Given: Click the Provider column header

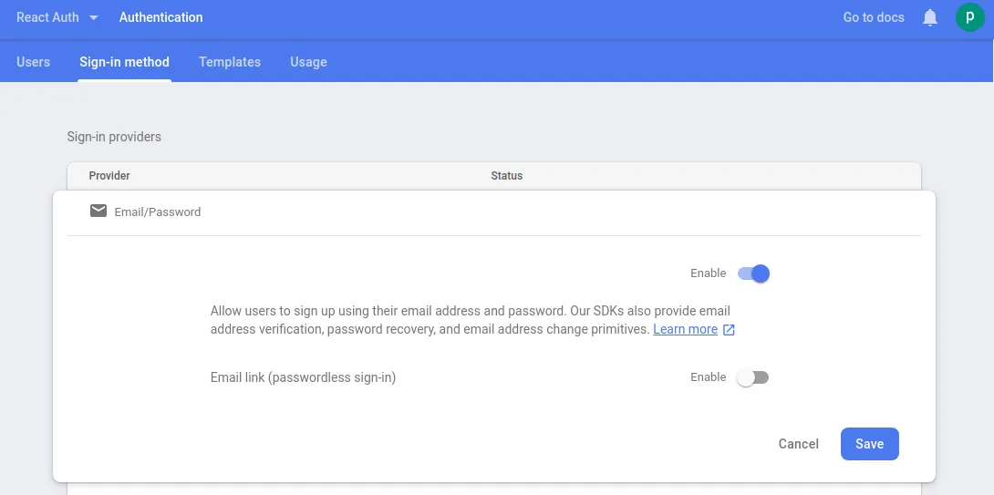Looking at the screenshot, I should click(109, 176).
